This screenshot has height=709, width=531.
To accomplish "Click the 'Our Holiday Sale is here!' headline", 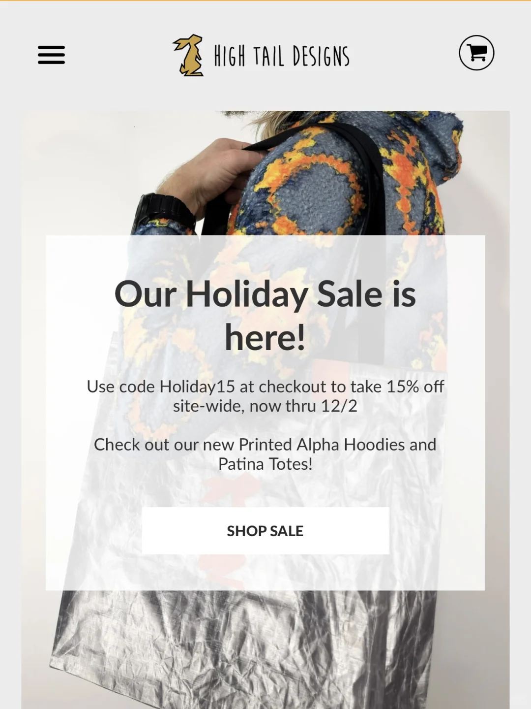I will [x=265, y=315].
